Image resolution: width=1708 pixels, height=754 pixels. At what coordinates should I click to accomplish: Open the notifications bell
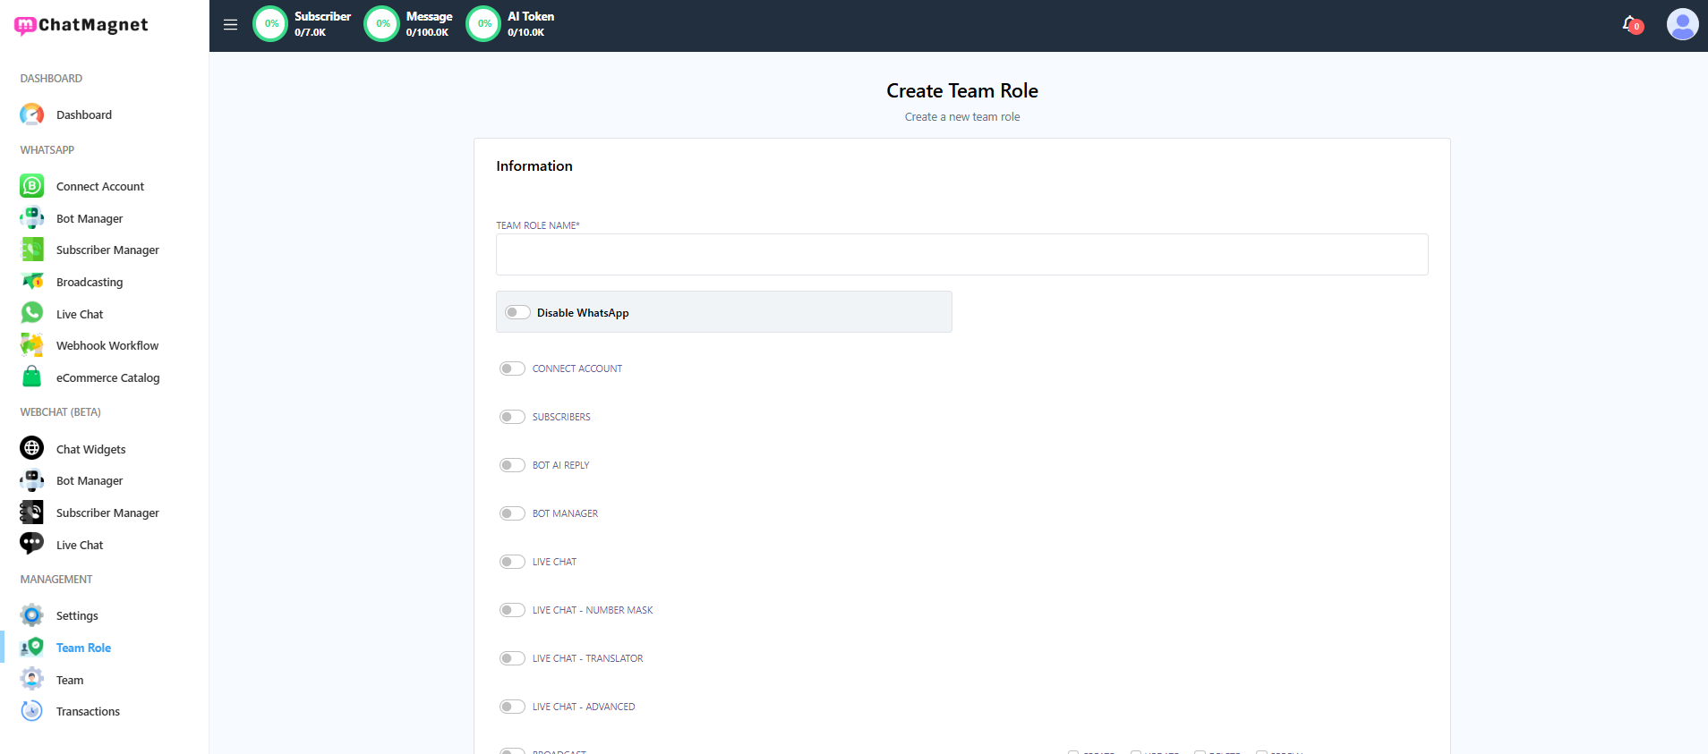click(1632, 25)
